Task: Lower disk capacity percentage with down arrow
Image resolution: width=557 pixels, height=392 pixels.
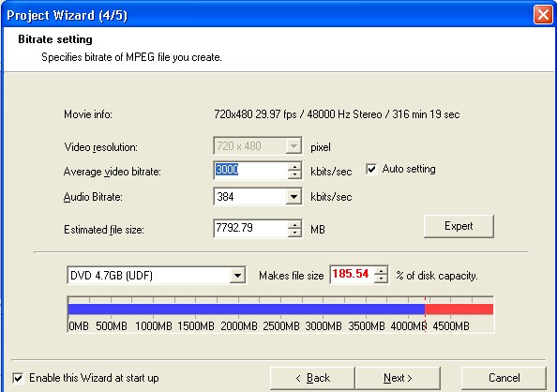Action: tap(381, 279)
